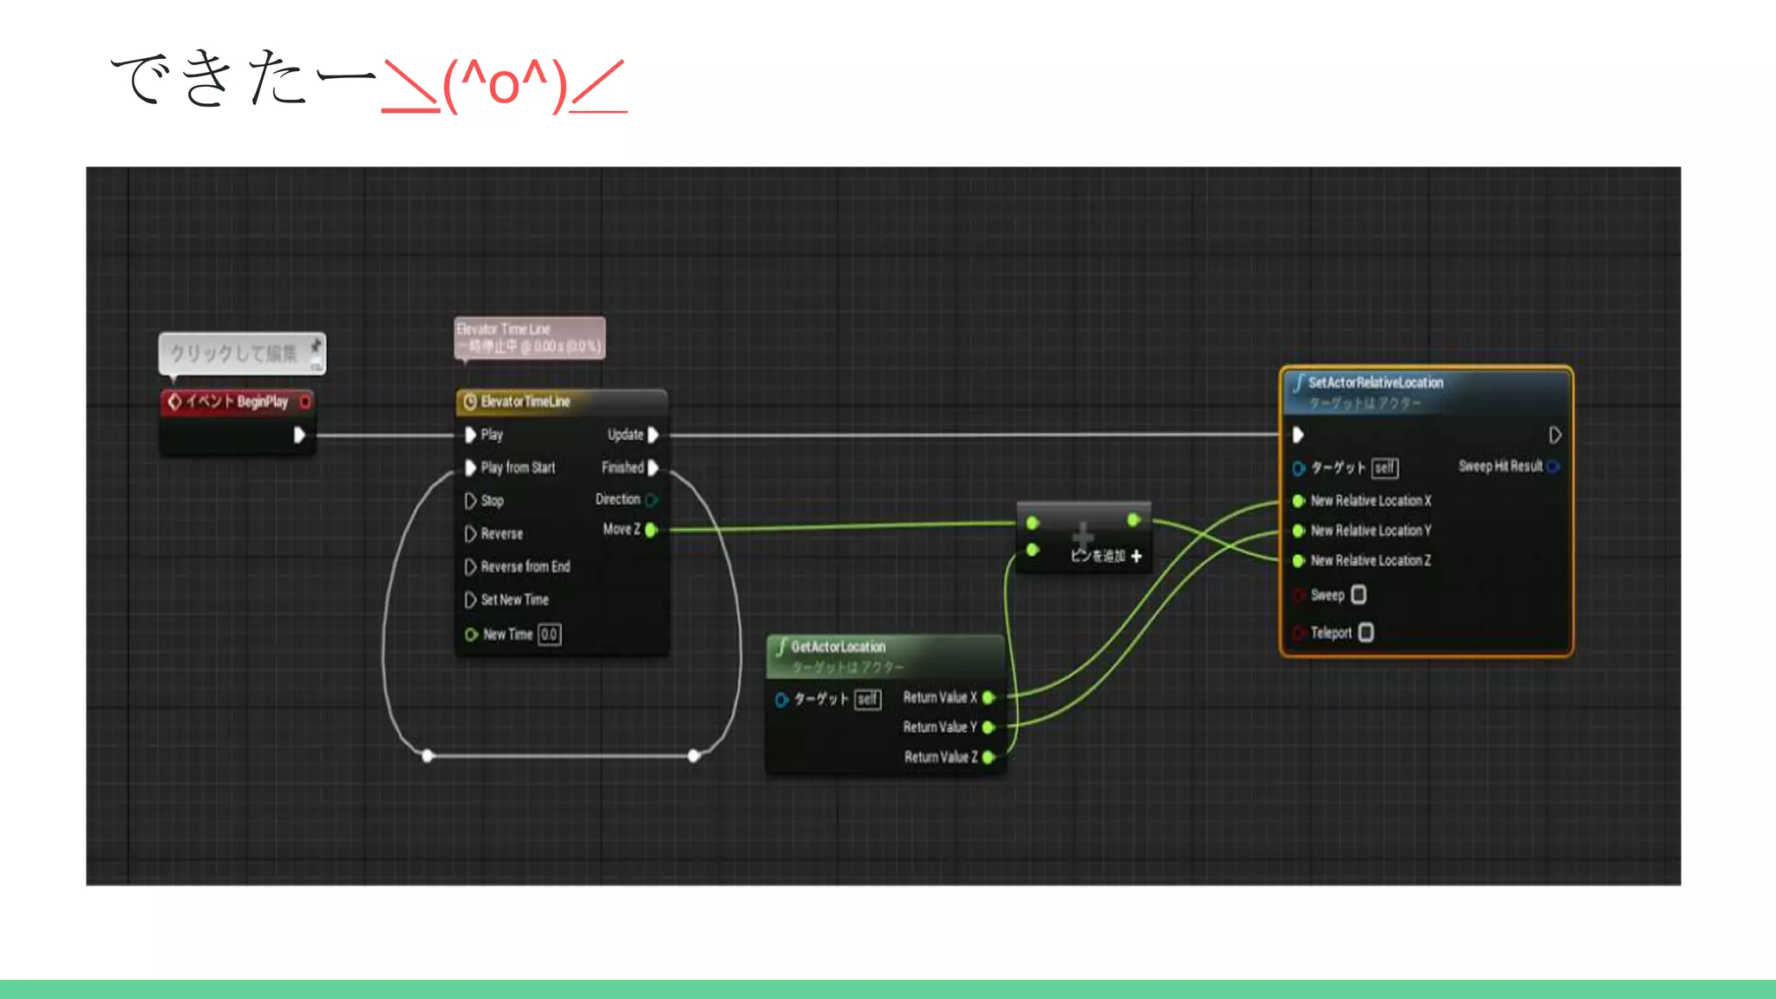Click the left reroute node on the white wire
1776x999 pixels.
[428, 756]
